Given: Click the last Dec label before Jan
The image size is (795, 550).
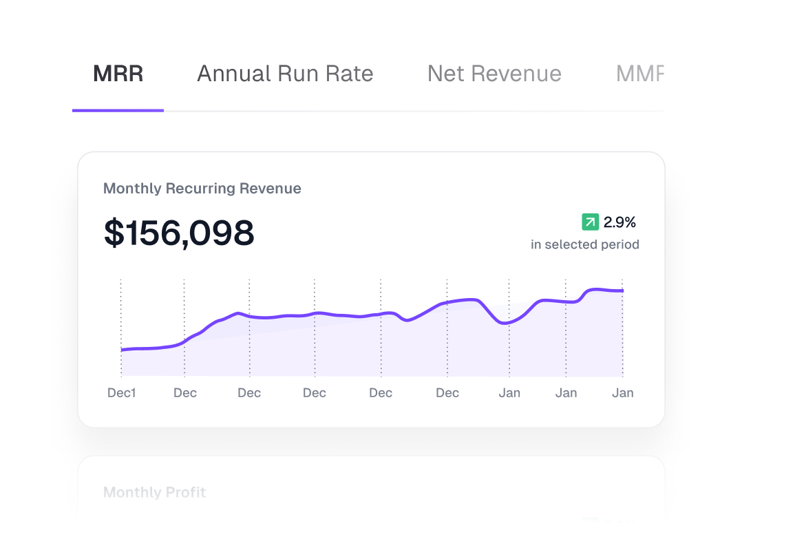Looking at the screenshot, I should click(447, 393).
